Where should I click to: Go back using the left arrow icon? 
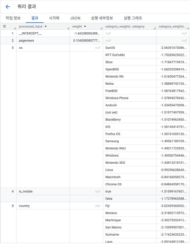pyautogui.click(x=8, y=7)
